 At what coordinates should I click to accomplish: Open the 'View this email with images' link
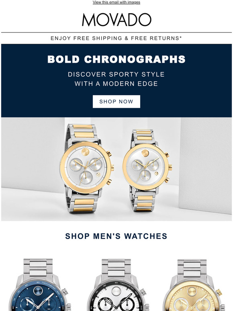(x=117, y=2)
